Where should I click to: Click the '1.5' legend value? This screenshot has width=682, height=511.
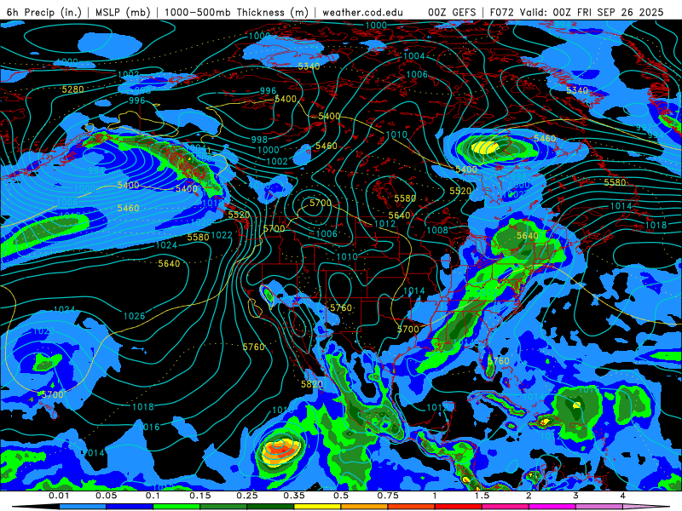click(x=482, y=496)
